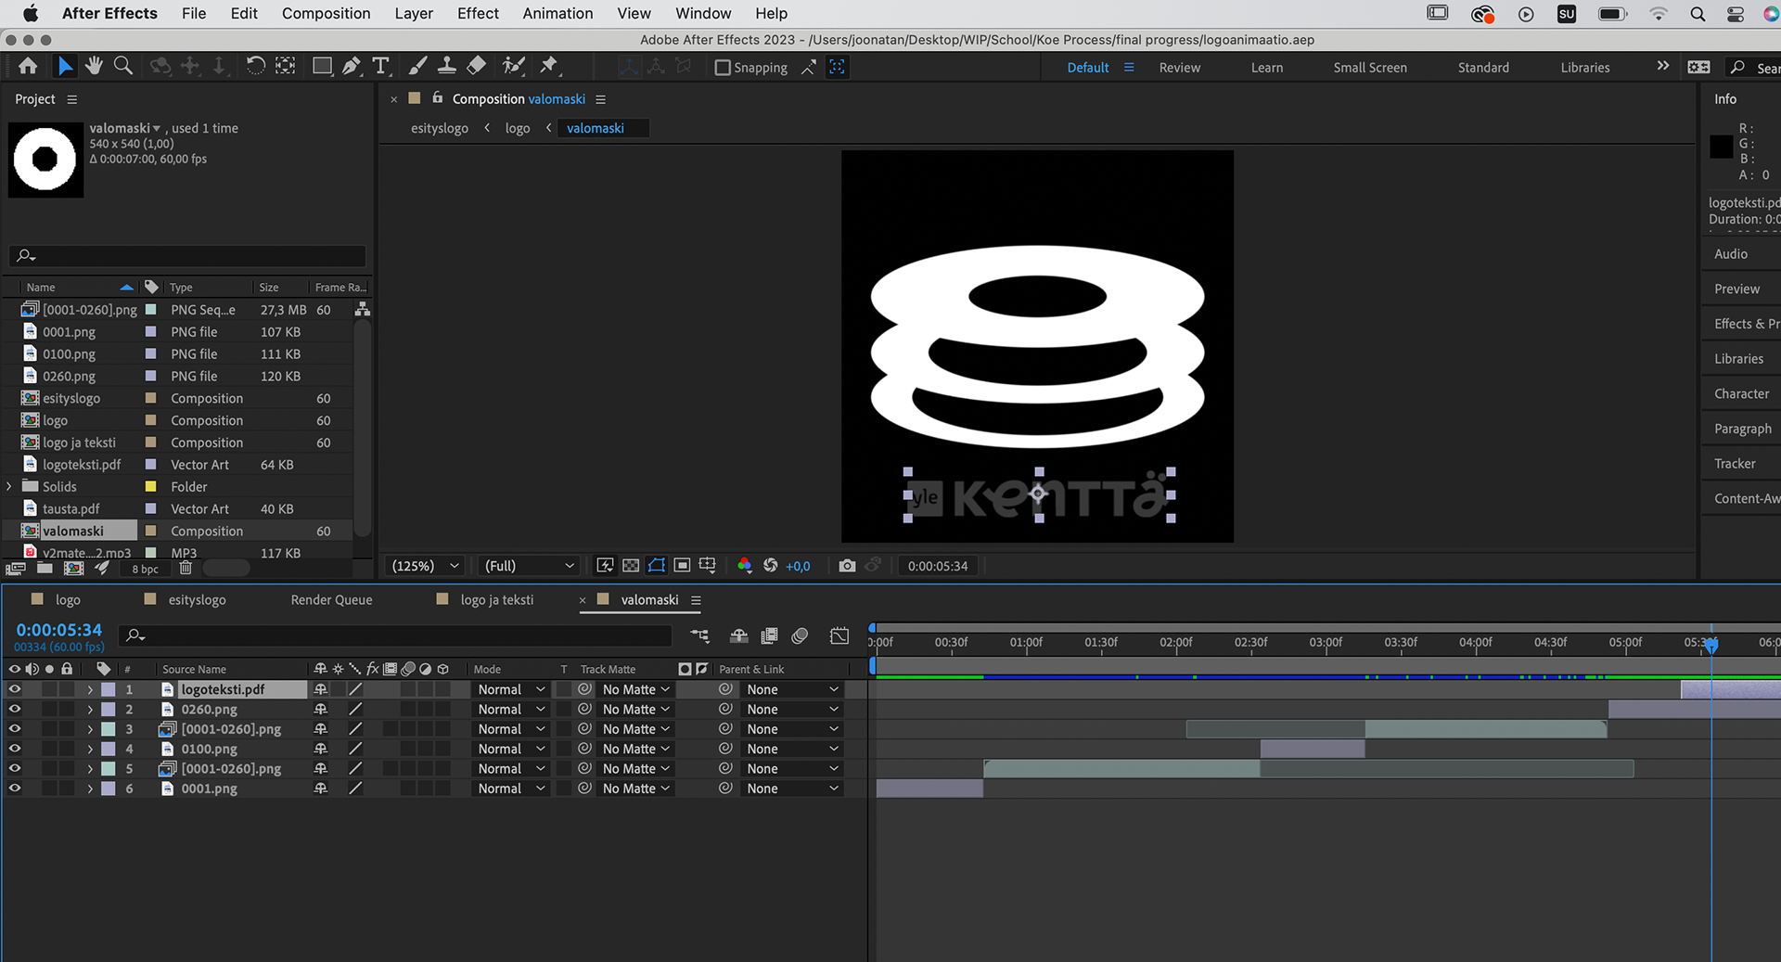Click the reset exposure icon
The width and height of the screenshot is (1781, 962).
coord(770,566)
